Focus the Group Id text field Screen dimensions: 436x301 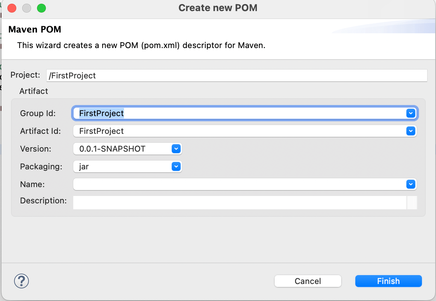(x=237, y=113)
